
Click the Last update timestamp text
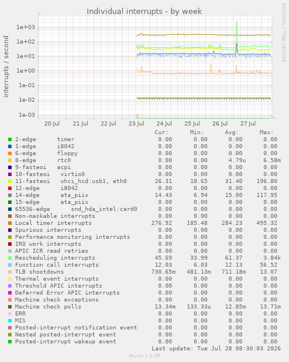point(216,349)
